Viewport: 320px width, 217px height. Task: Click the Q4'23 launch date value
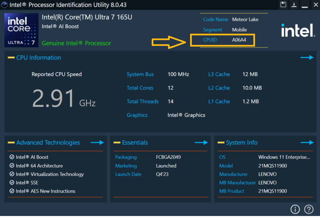coord(162,174)
